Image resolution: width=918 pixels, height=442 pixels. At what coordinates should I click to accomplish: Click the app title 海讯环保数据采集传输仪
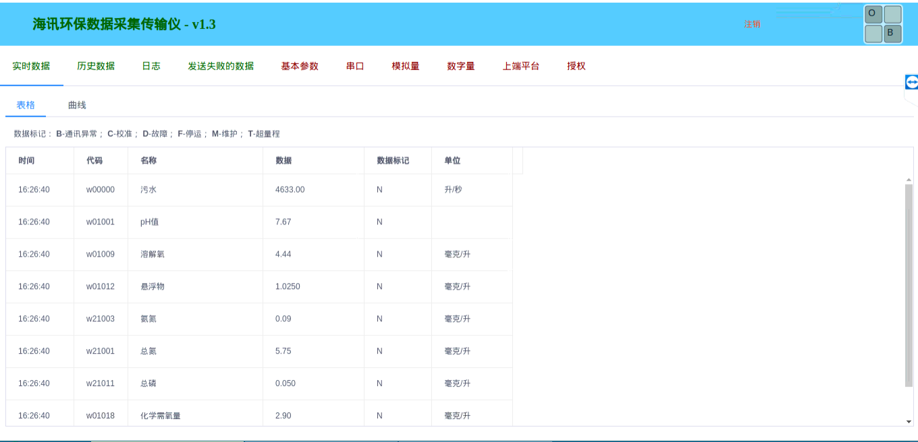click(x=124, y=24)
